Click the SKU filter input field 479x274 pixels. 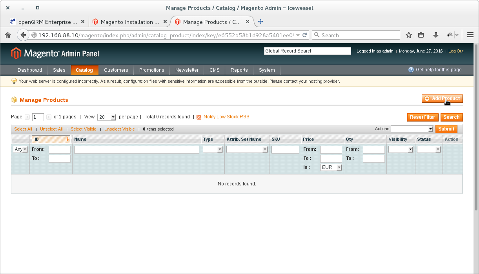285,149
